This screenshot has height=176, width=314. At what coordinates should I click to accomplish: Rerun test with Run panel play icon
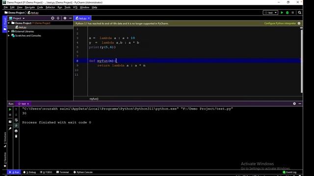10,110
